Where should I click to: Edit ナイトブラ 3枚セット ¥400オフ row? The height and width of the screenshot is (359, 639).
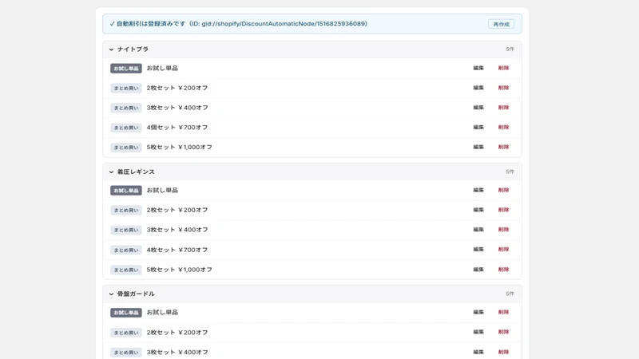pos(478,108)
